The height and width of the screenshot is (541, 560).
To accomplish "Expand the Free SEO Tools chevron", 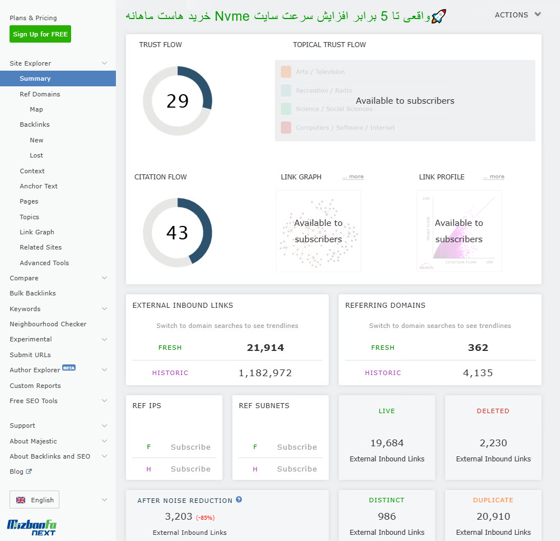I will click(x=104, y=400).
